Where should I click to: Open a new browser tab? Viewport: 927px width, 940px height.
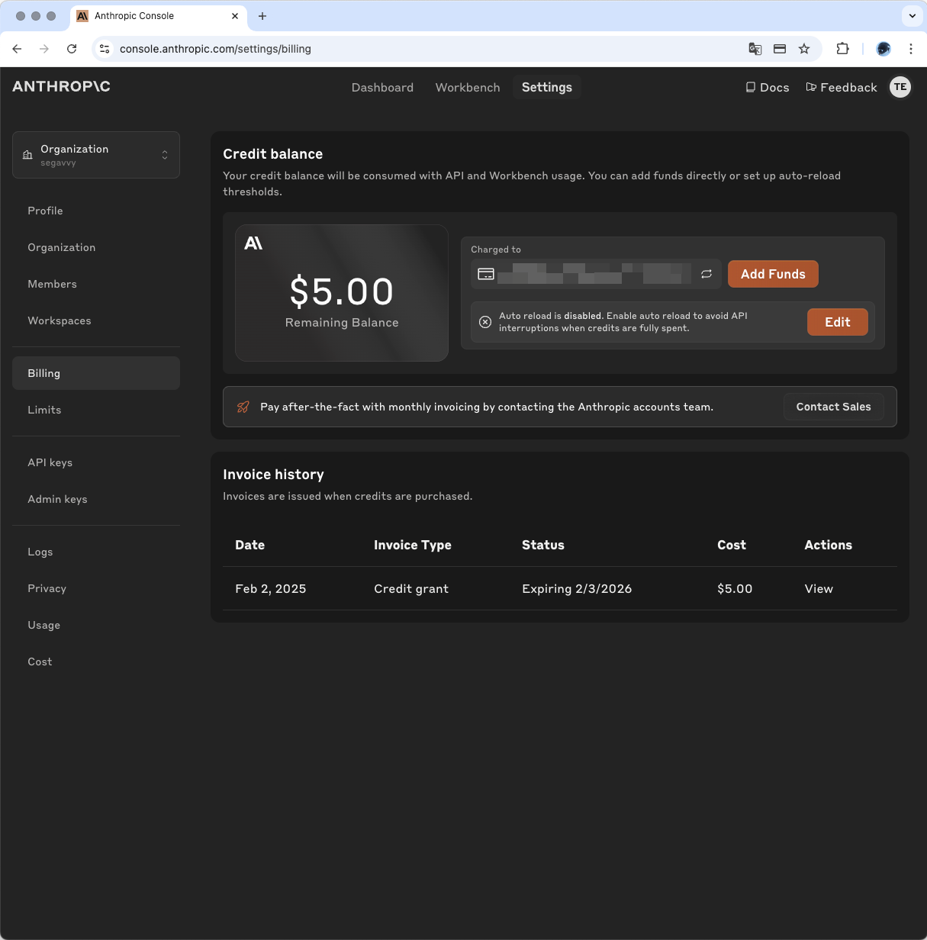(x=262, y=16)
